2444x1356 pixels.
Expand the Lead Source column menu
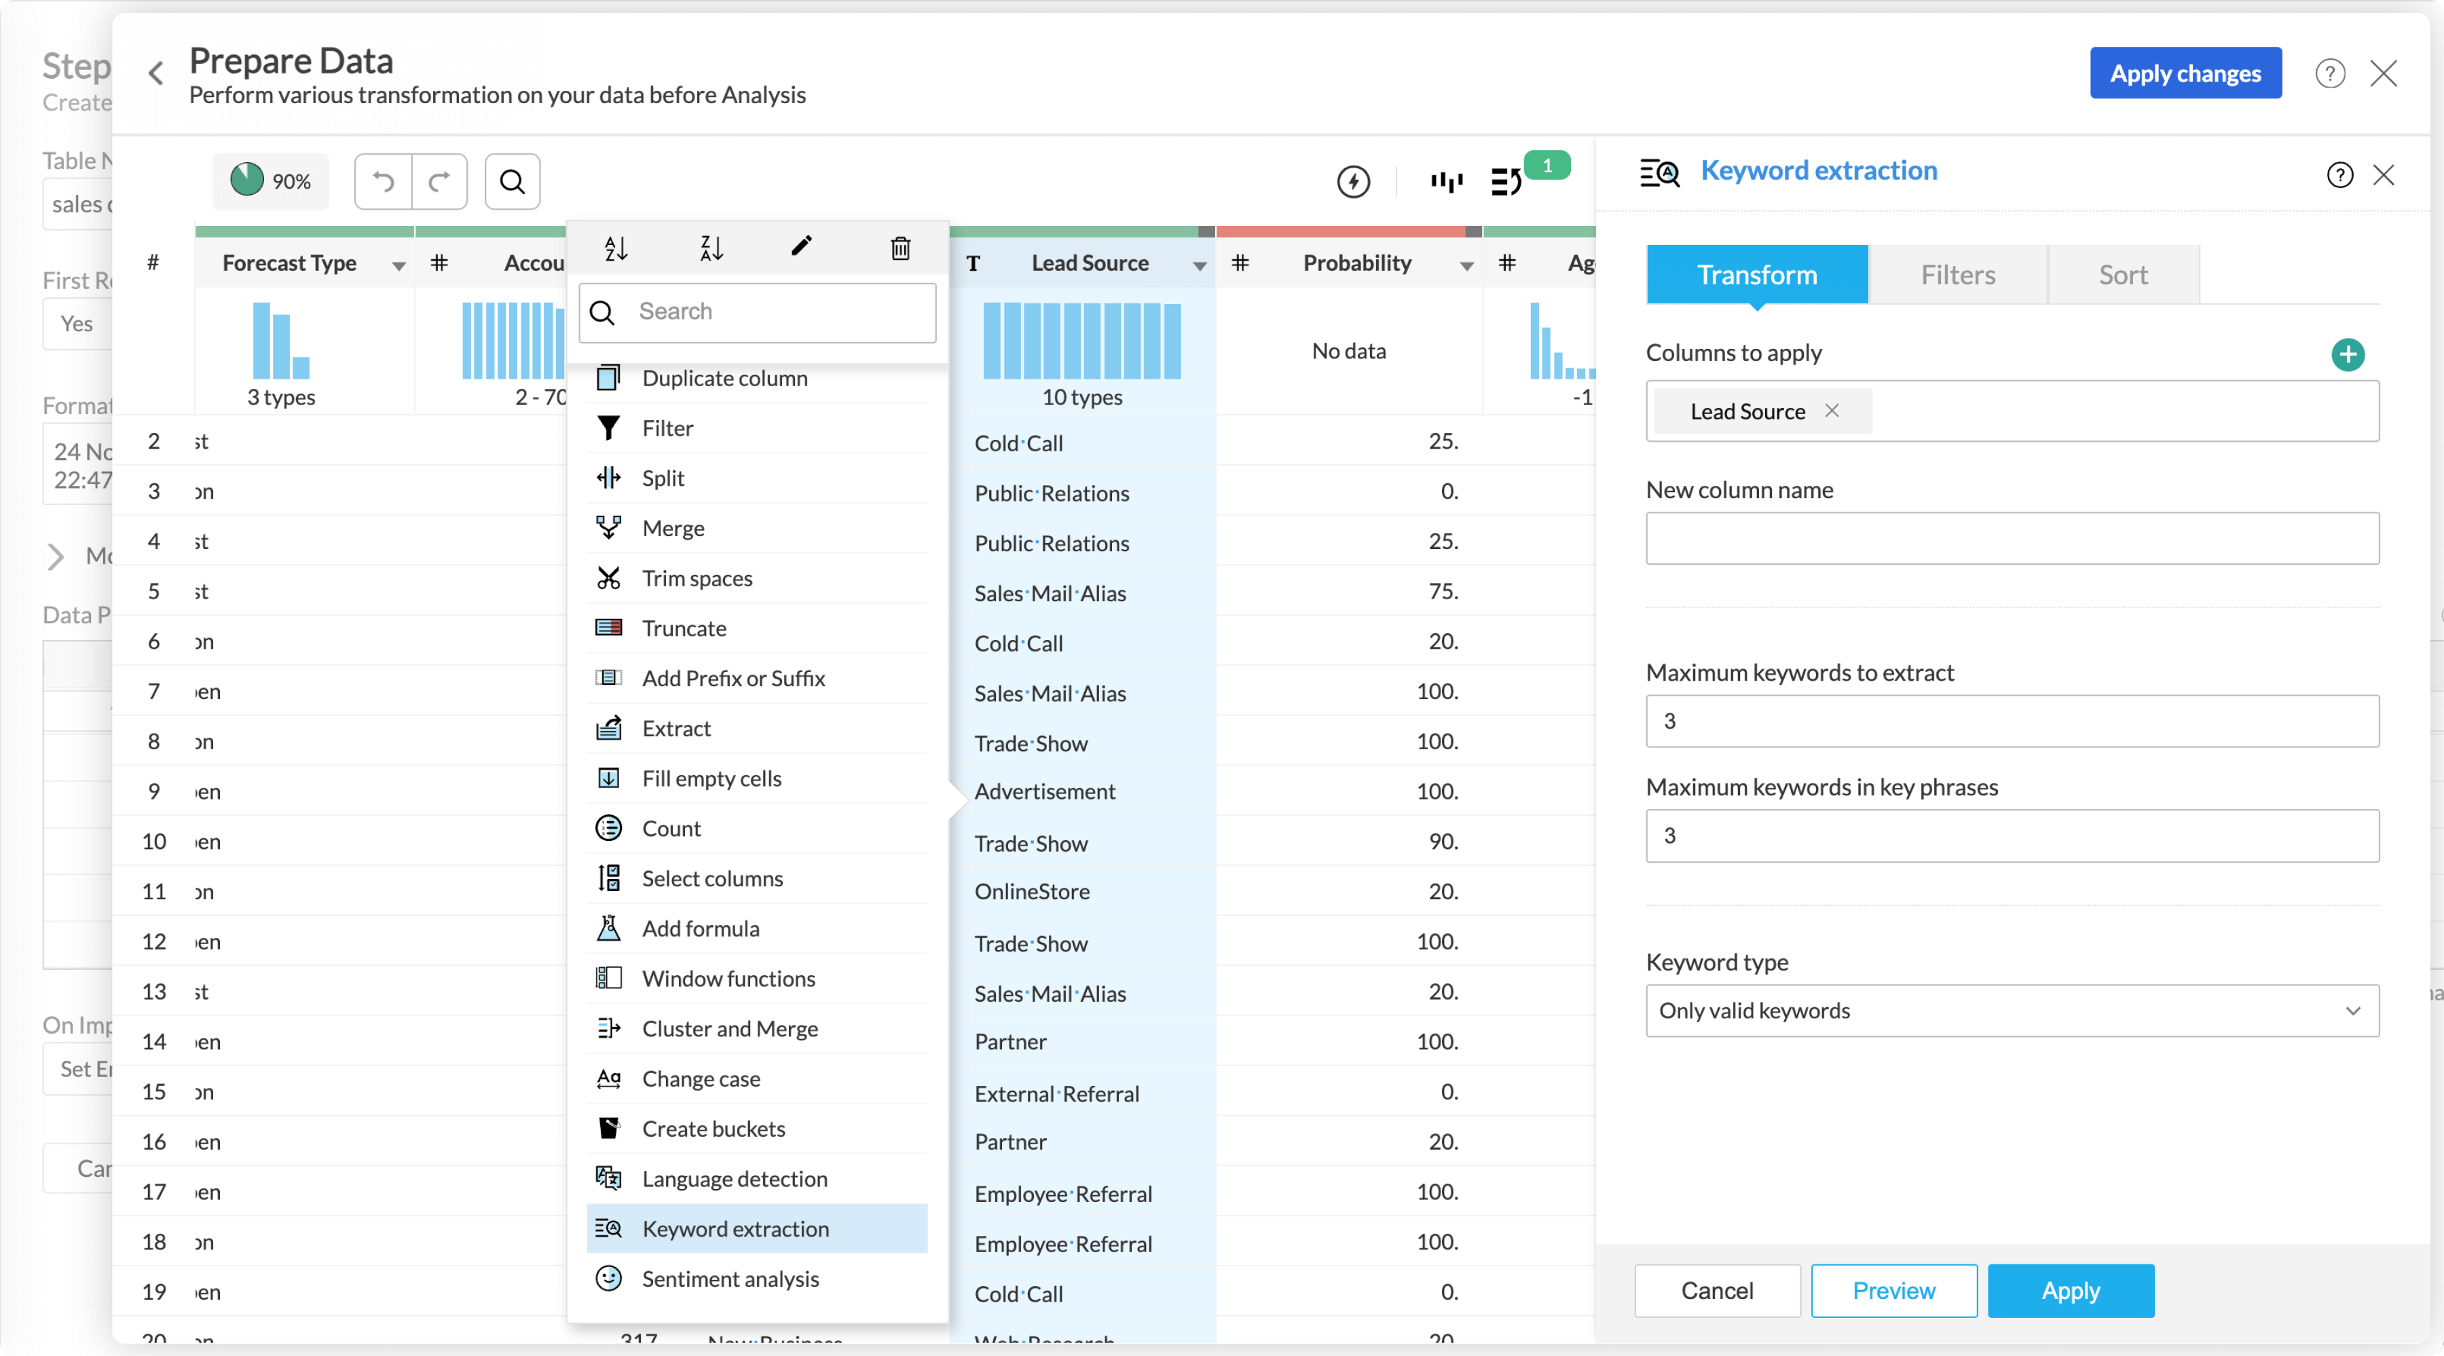(1200, 262)
